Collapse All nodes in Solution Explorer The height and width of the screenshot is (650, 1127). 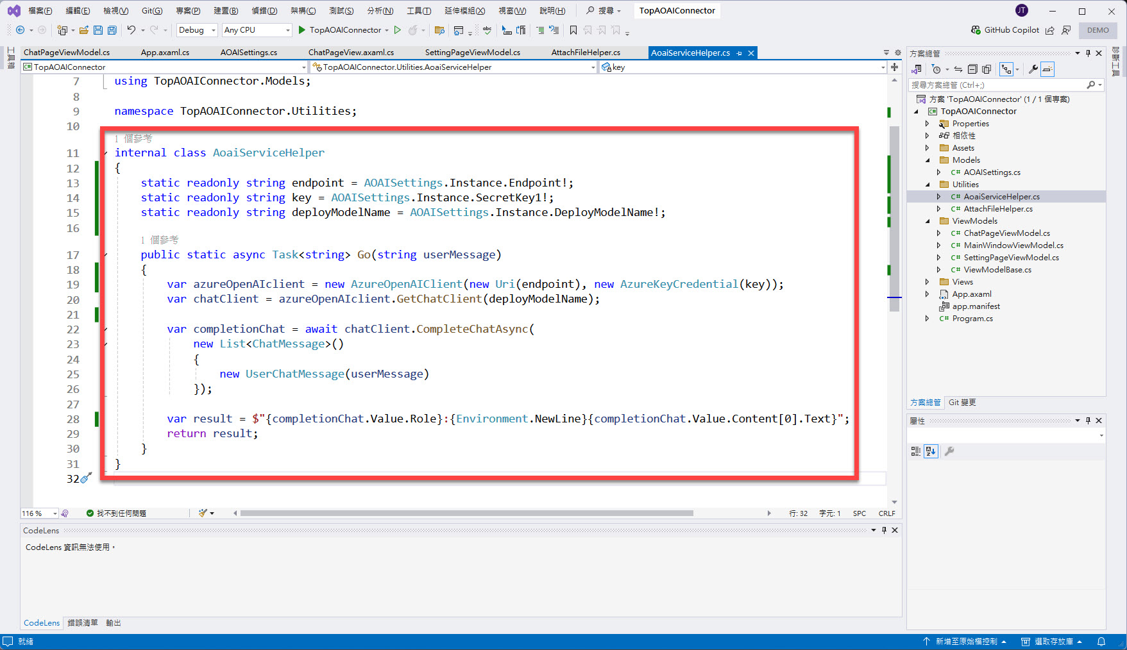coord(972,69)
